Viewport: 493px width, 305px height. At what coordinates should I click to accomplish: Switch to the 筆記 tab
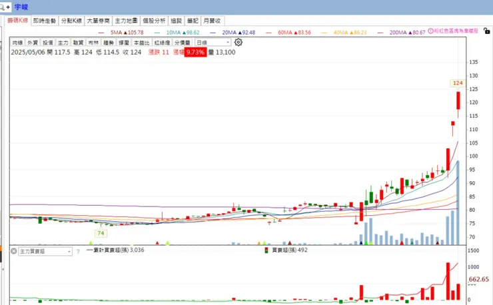click(193, 21)
